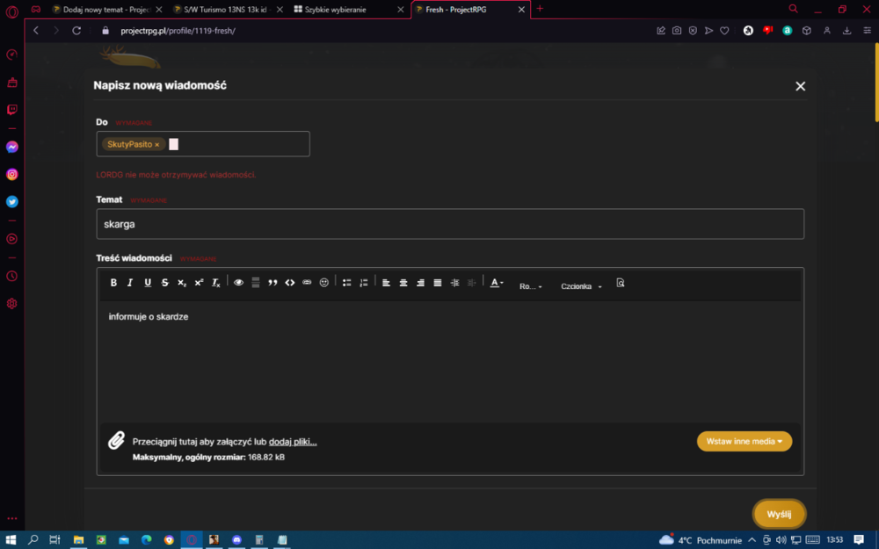Viewport: 879px width, 549px height.
Task: Open the GX Control sidebar icon
Action: (11, 54)
